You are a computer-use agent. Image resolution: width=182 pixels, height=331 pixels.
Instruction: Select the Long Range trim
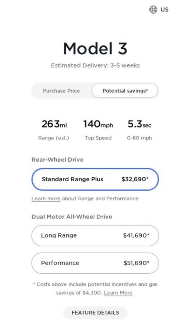(95, 235)
